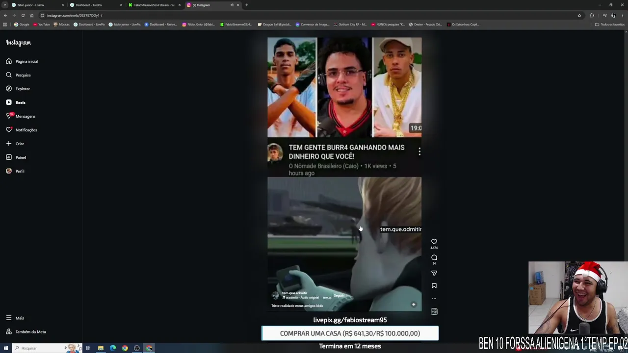Open OBS Studio from taskbar
The image size is (628, 353).
(x=137, y=348)
